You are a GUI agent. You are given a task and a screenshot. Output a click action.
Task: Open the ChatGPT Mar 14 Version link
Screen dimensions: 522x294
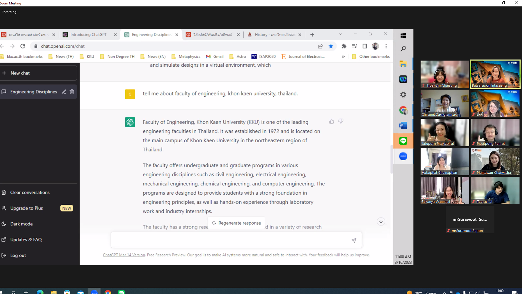pos(124,255)
